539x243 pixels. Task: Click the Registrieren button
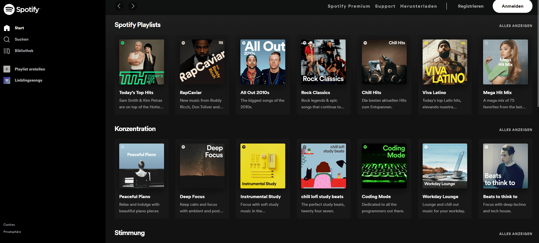pyautogui.click(x=471, y=6)
